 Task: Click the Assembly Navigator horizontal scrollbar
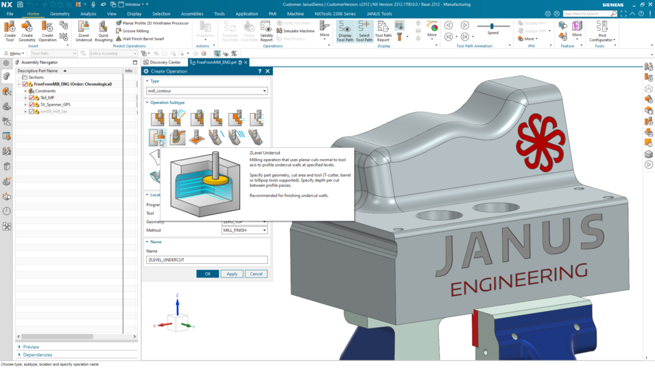[x=57, y=336]
